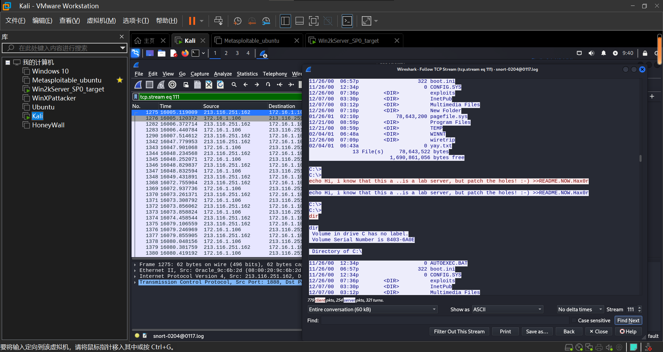Image resolution: width=663 pixels, height=352 pixels.
Task: Mute audio via Kali panel volume icon
Action: 592,53
